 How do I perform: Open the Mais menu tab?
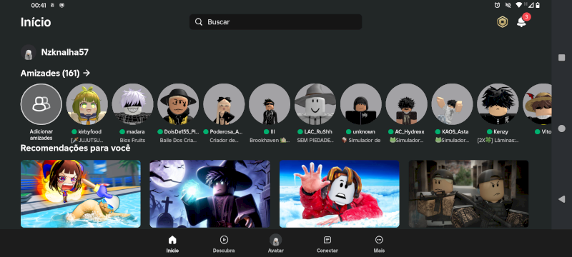[x=379, y=244]
